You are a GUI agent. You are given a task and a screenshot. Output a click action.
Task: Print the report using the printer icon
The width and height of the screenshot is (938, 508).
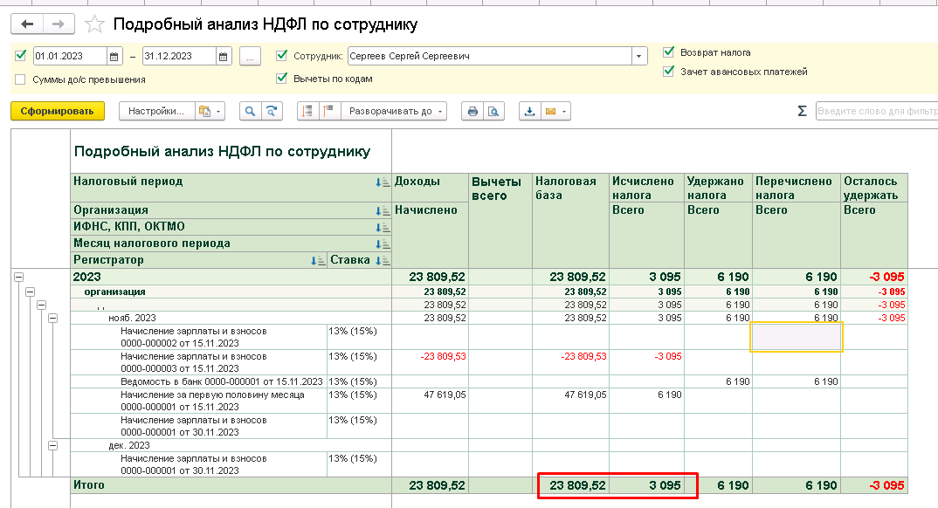472,111
